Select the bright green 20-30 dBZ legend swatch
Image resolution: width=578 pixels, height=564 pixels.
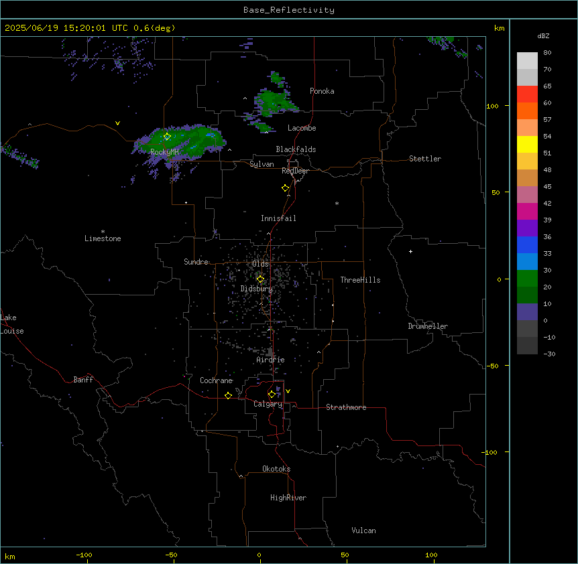[x=527, y=279]
